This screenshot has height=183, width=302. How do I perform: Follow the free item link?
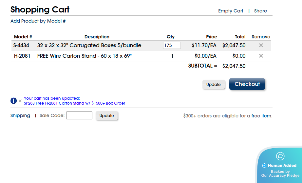click(x=261, y=116)
